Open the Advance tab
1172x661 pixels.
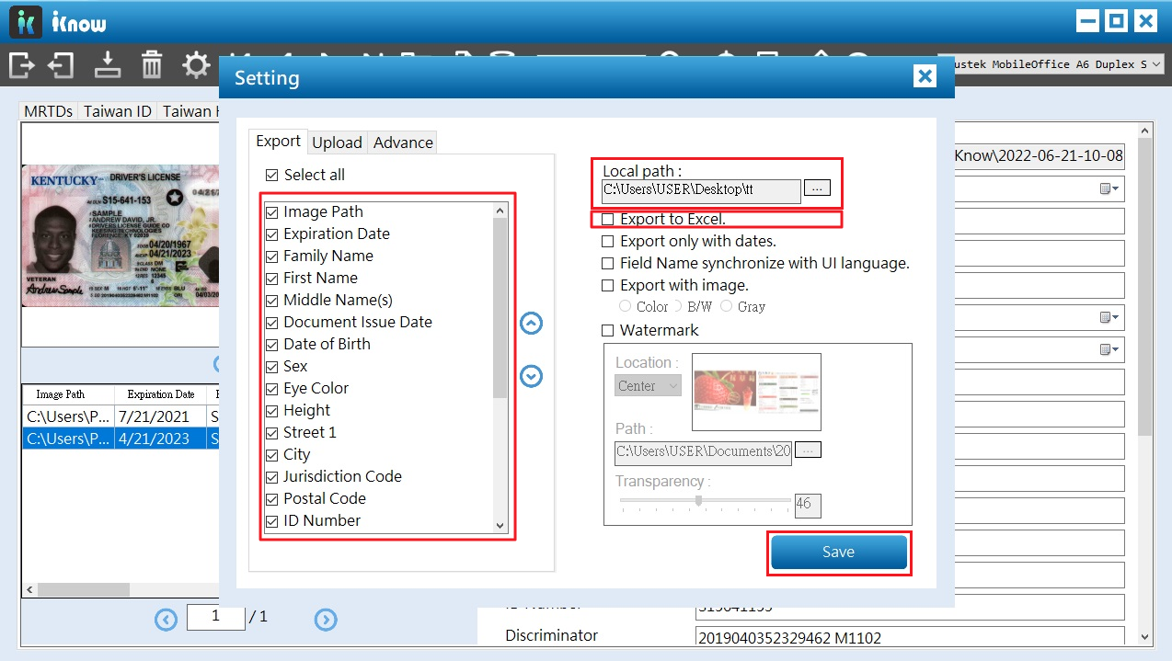tap(403, 142)
